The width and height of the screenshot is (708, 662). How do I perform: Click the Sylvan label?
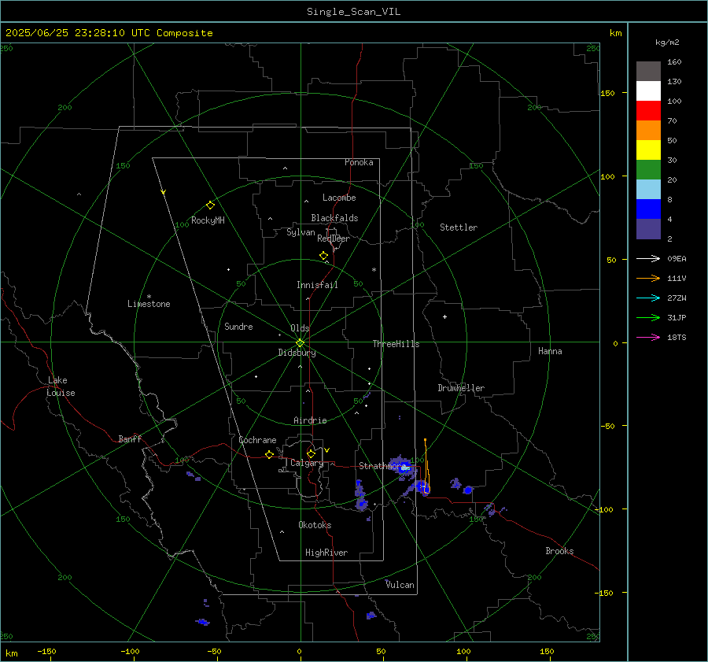(x=301, y=232)
